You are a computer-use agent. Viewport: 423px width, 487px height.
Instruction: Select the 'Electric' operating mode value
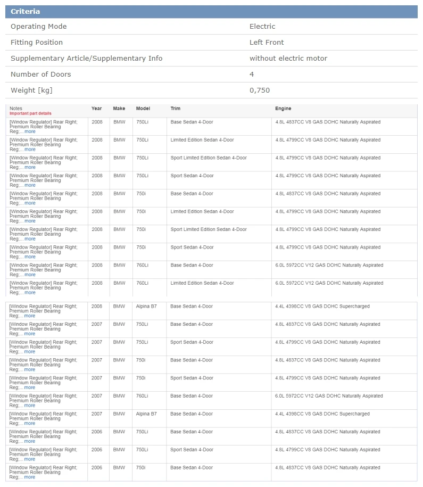pos(262,27)
